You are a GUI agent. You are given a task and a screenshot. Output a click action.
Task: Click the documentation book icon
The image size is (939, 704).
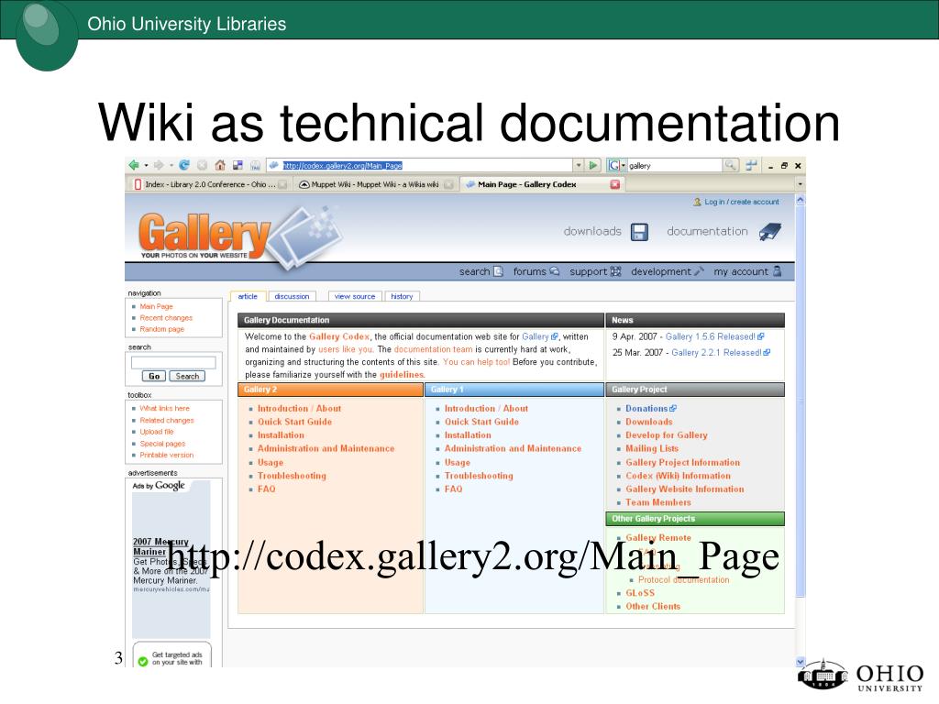(x=770, y=232)
